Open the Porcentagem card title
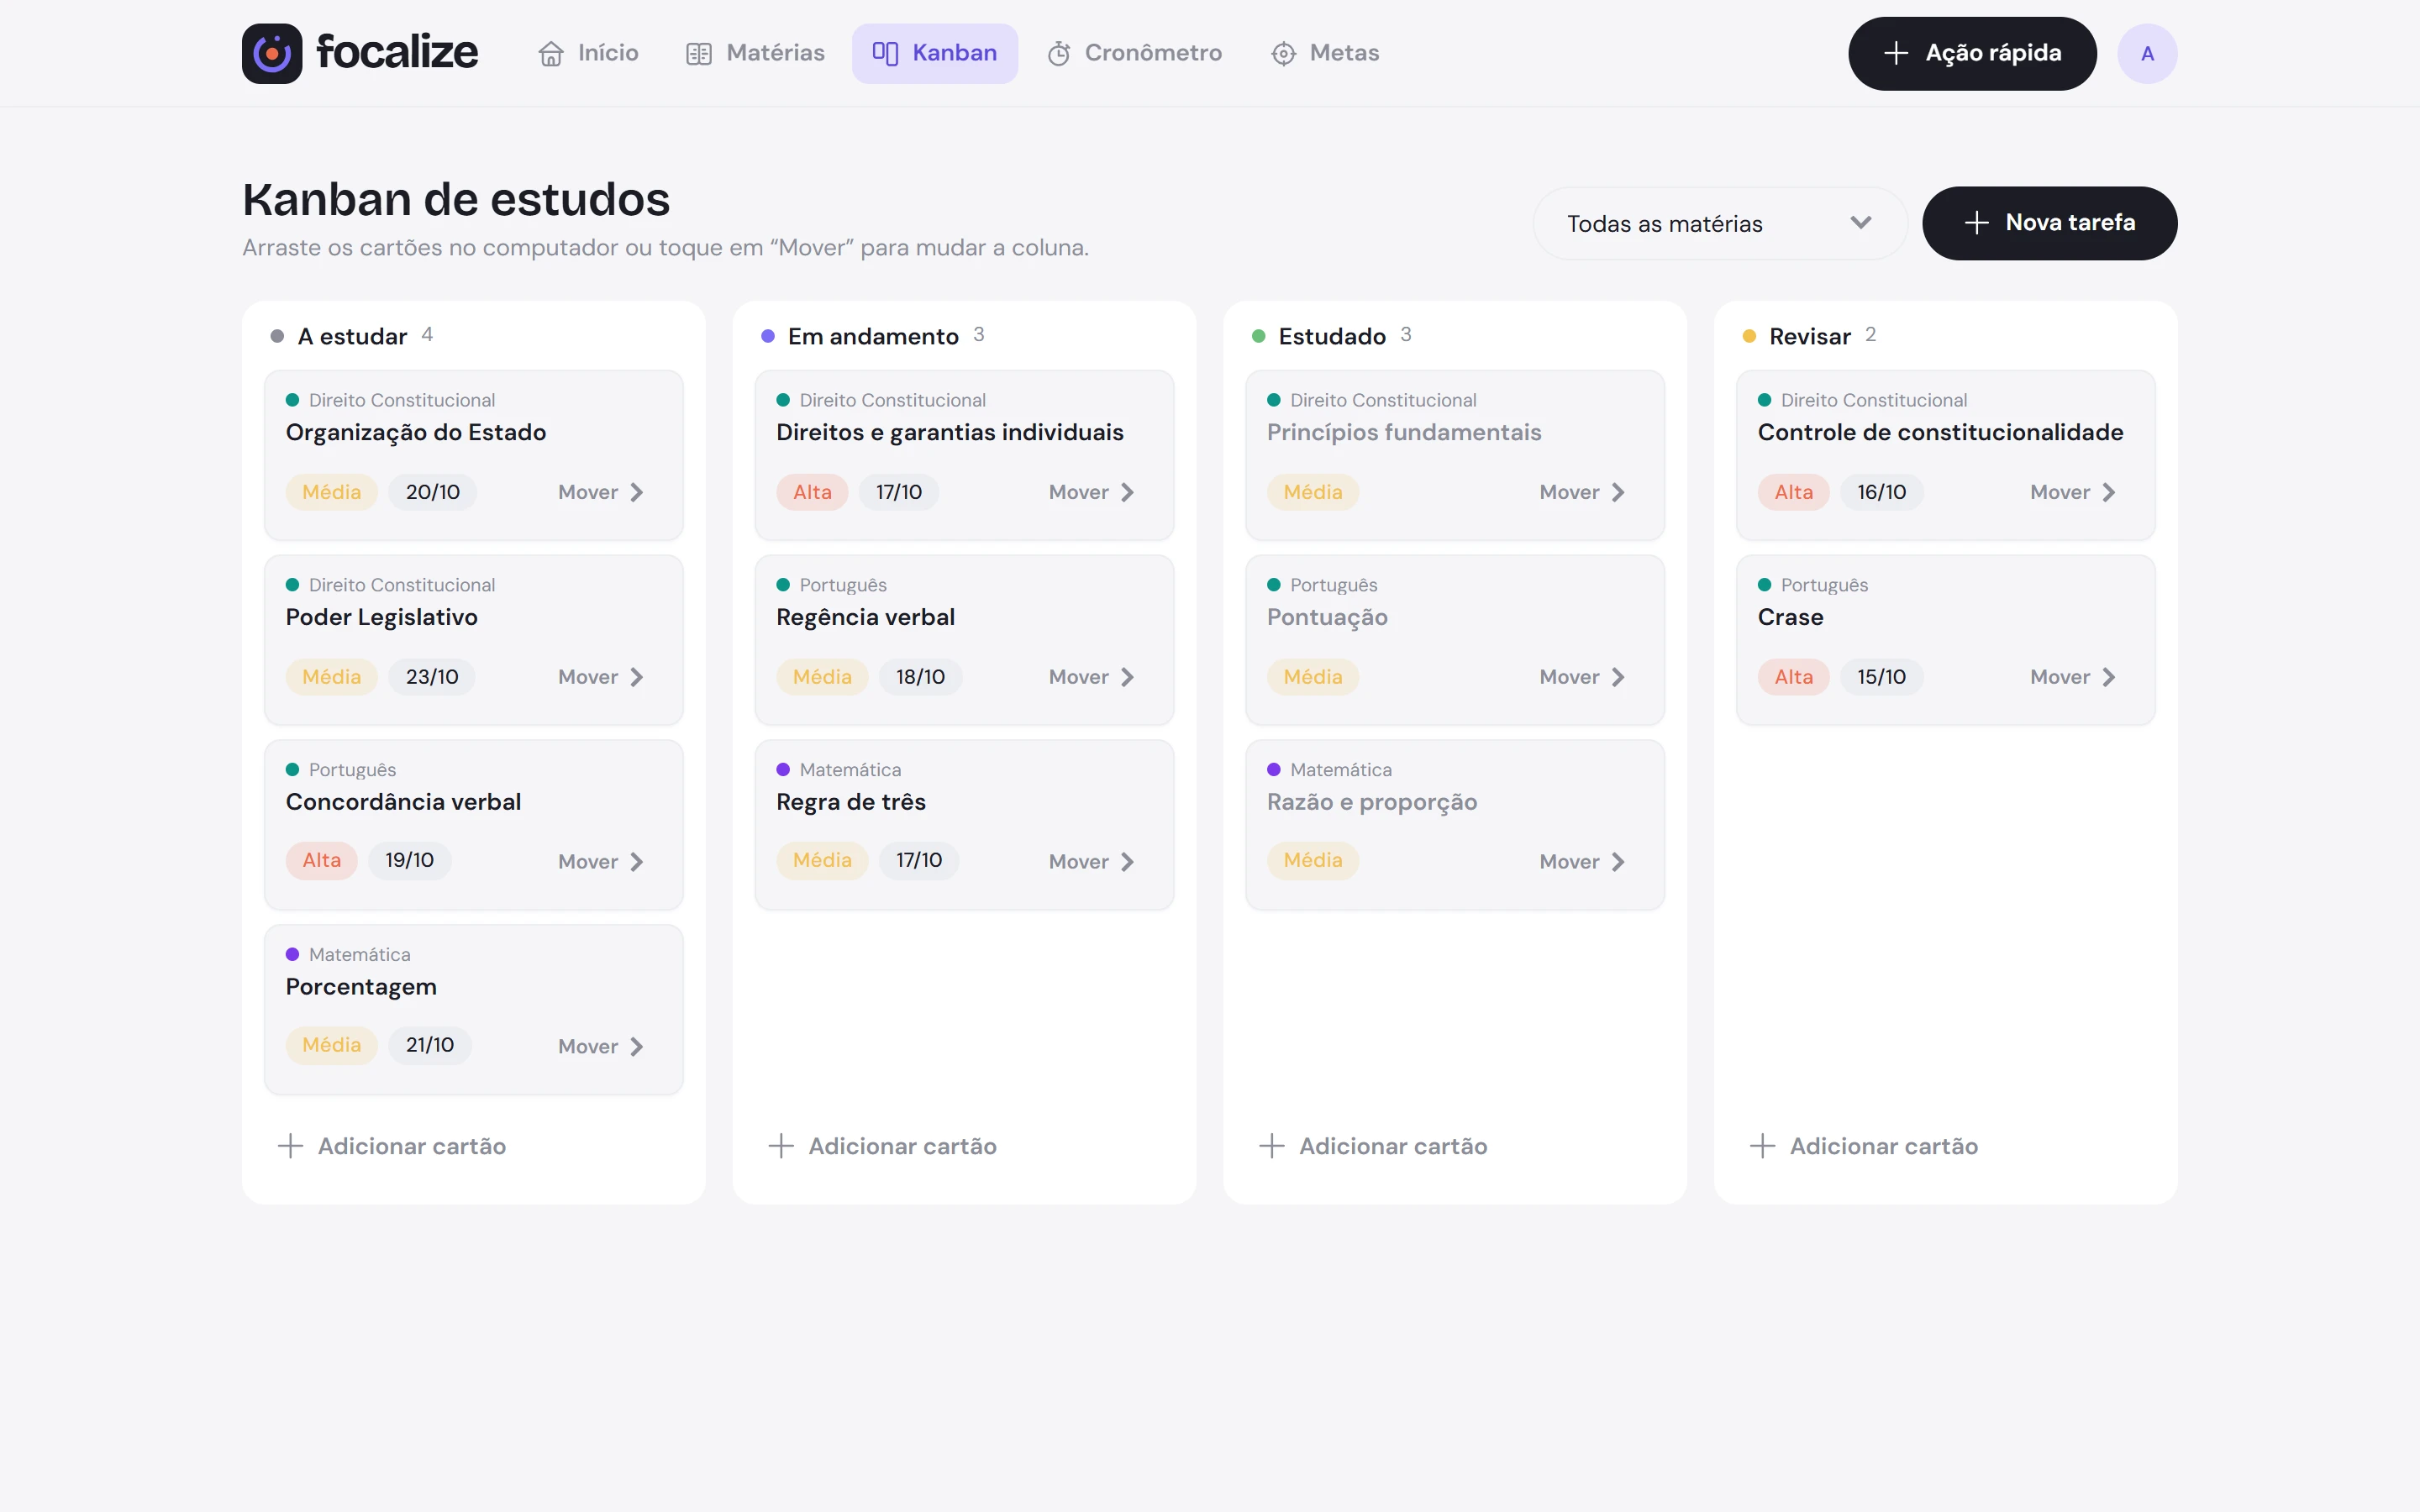Screen dimensions: 2420x1512 click(361, 987)
